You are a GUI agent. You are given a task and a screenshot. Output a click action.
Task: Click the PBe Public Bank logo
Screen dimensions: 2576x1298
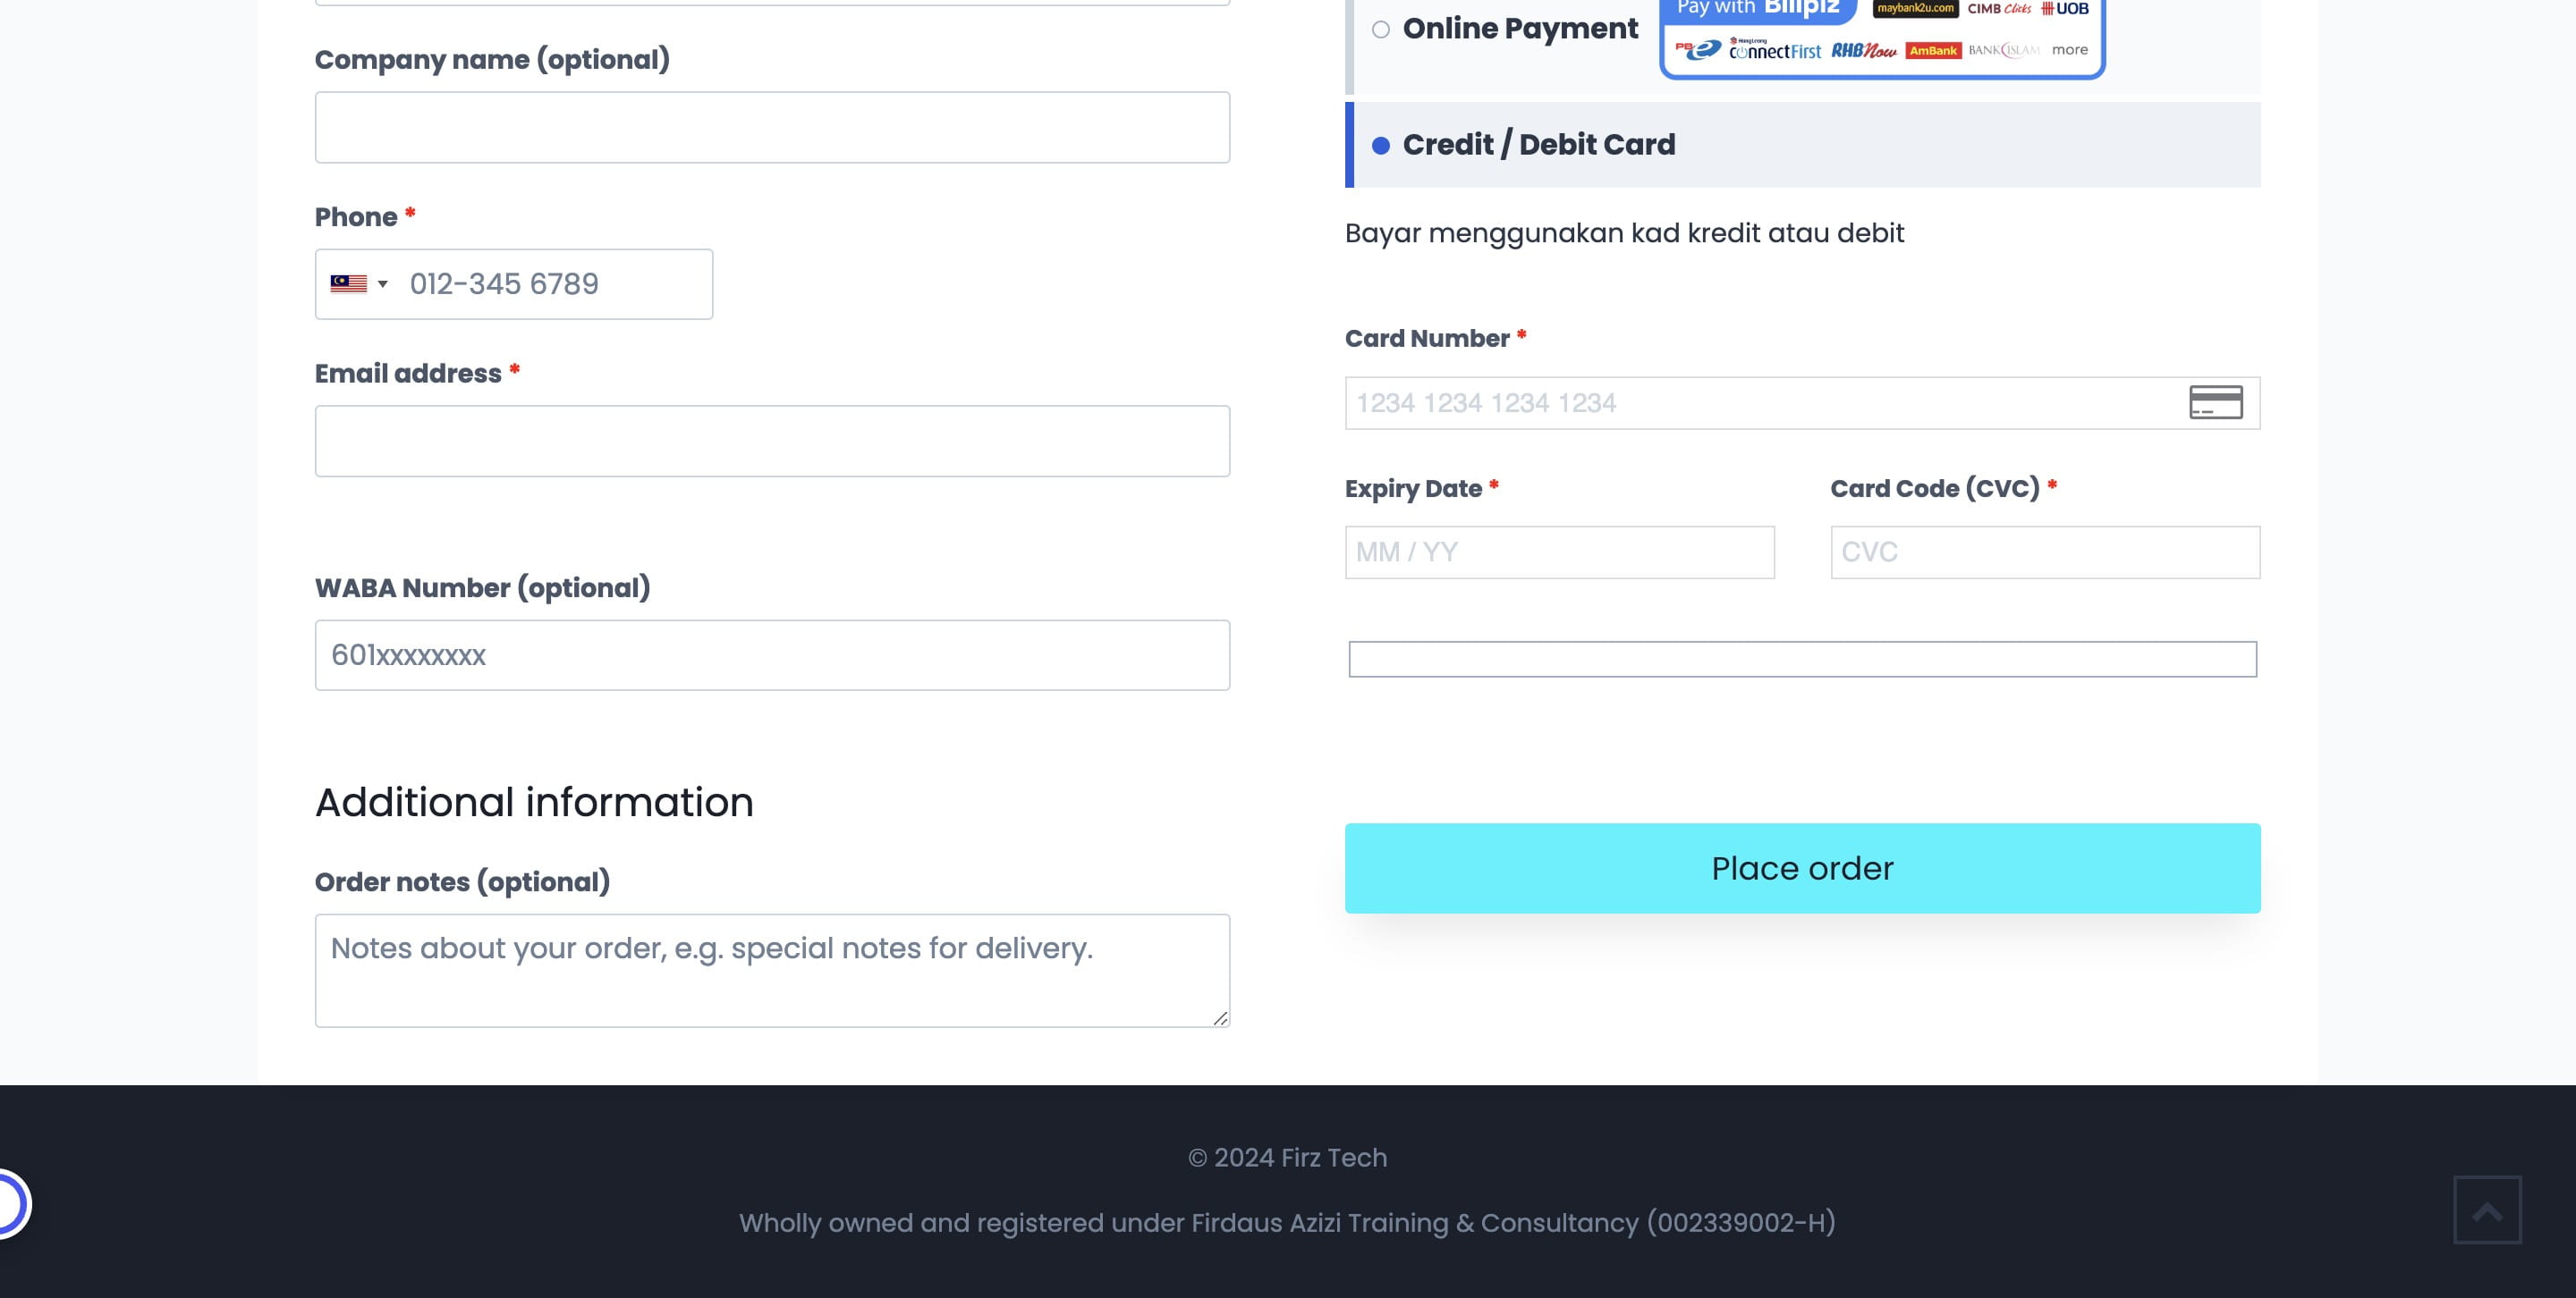pyautogui.click(x=1700, y=48)
